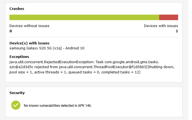The width and height of the screenshot is (192, 120).
Task: Click the count 8 under Devices without issues
Action: coord(11,31)
